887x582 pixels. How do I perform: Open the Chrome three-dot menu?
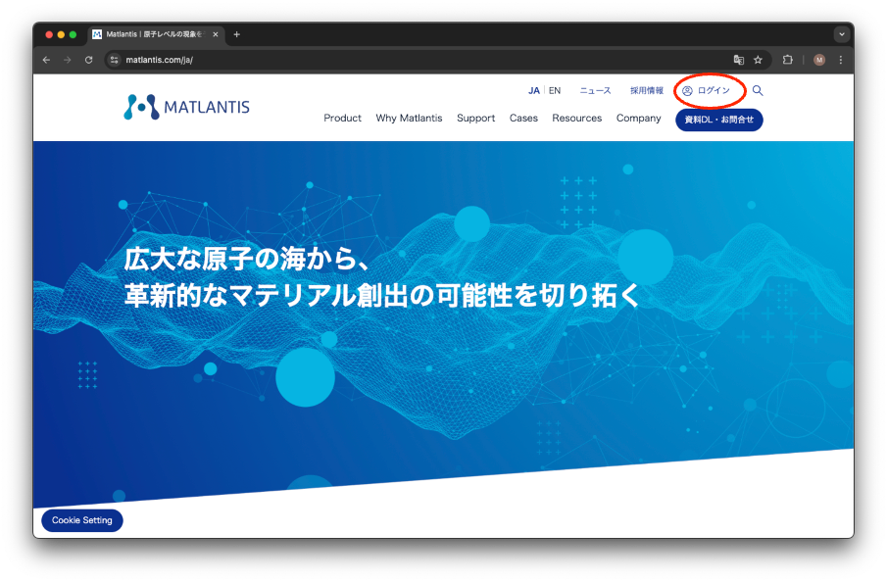(840, 60)
